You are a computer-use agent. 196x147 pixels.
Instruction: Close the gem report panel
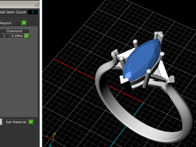[x=36, y=4]
